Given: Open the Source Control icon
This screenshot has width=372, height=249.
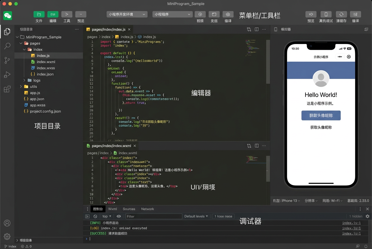Looking at the screenshot, I should tap(7, 60).
